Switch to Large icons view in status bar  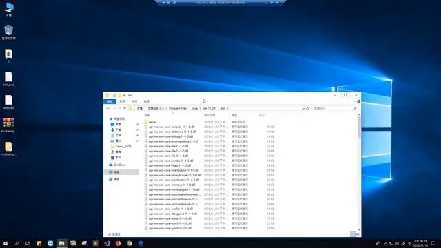click(x=358, y=234)
